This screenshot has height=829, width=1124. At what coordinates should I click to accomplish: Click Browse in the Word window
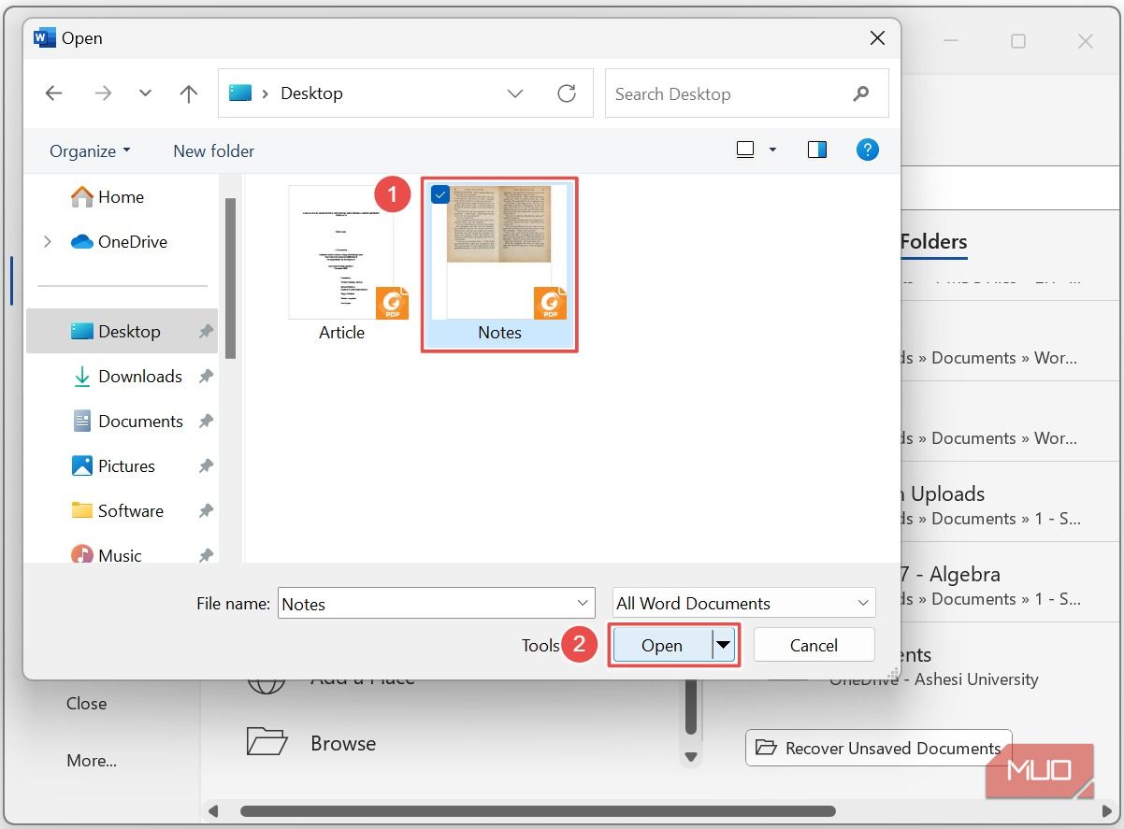click(343, 743)
